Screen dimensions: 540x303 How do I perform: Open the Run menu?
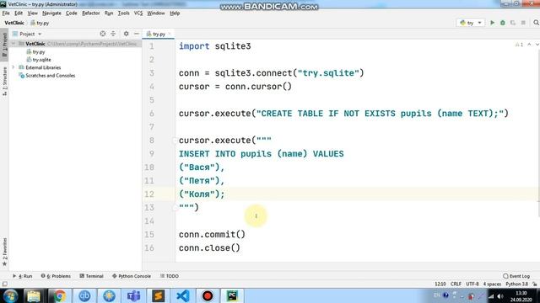pyautogui.click(x=109, y=13)
